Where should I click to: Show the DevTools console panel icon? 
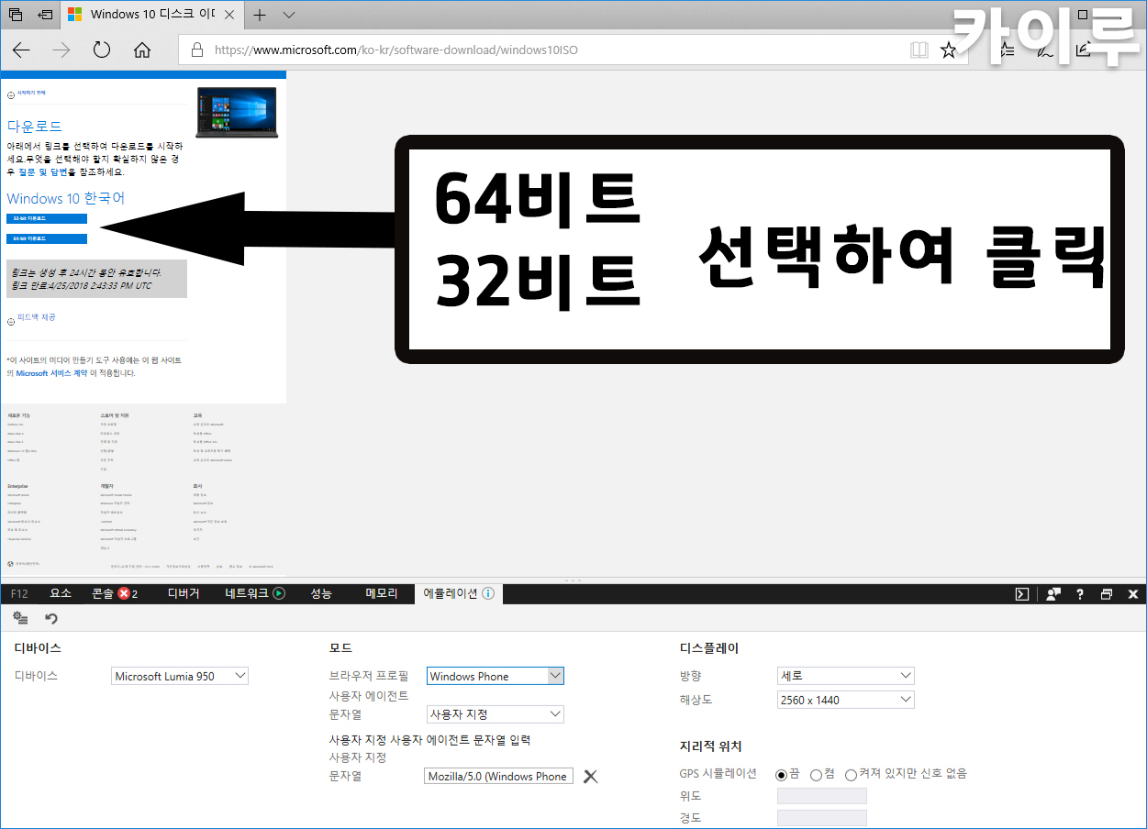point(1022,593)
